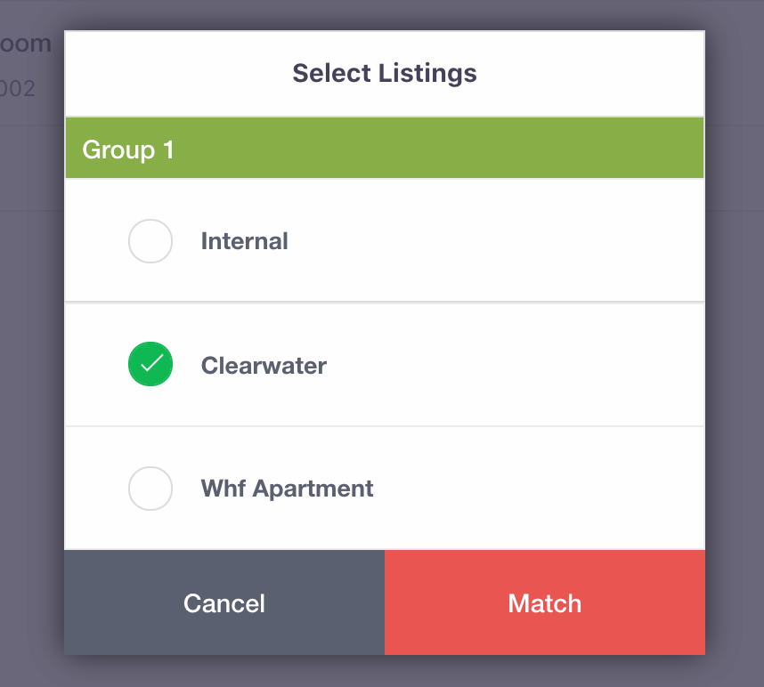Select the Internal listing circle
This screenshot has height=687, width=764.
(x=150, y=241)
